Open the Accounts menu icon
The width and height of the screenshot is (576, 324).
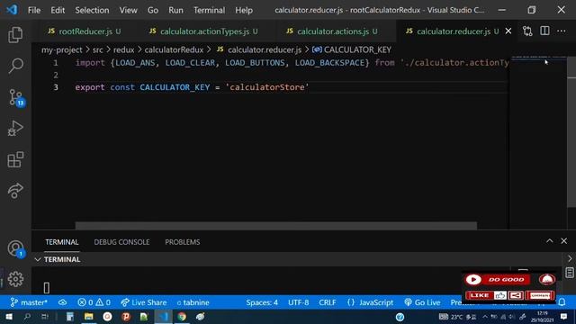(x=16, y=248)
